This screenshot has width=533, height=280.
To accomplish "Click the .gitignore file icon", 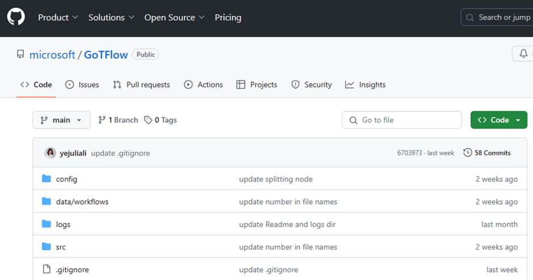I will (46, 270).
